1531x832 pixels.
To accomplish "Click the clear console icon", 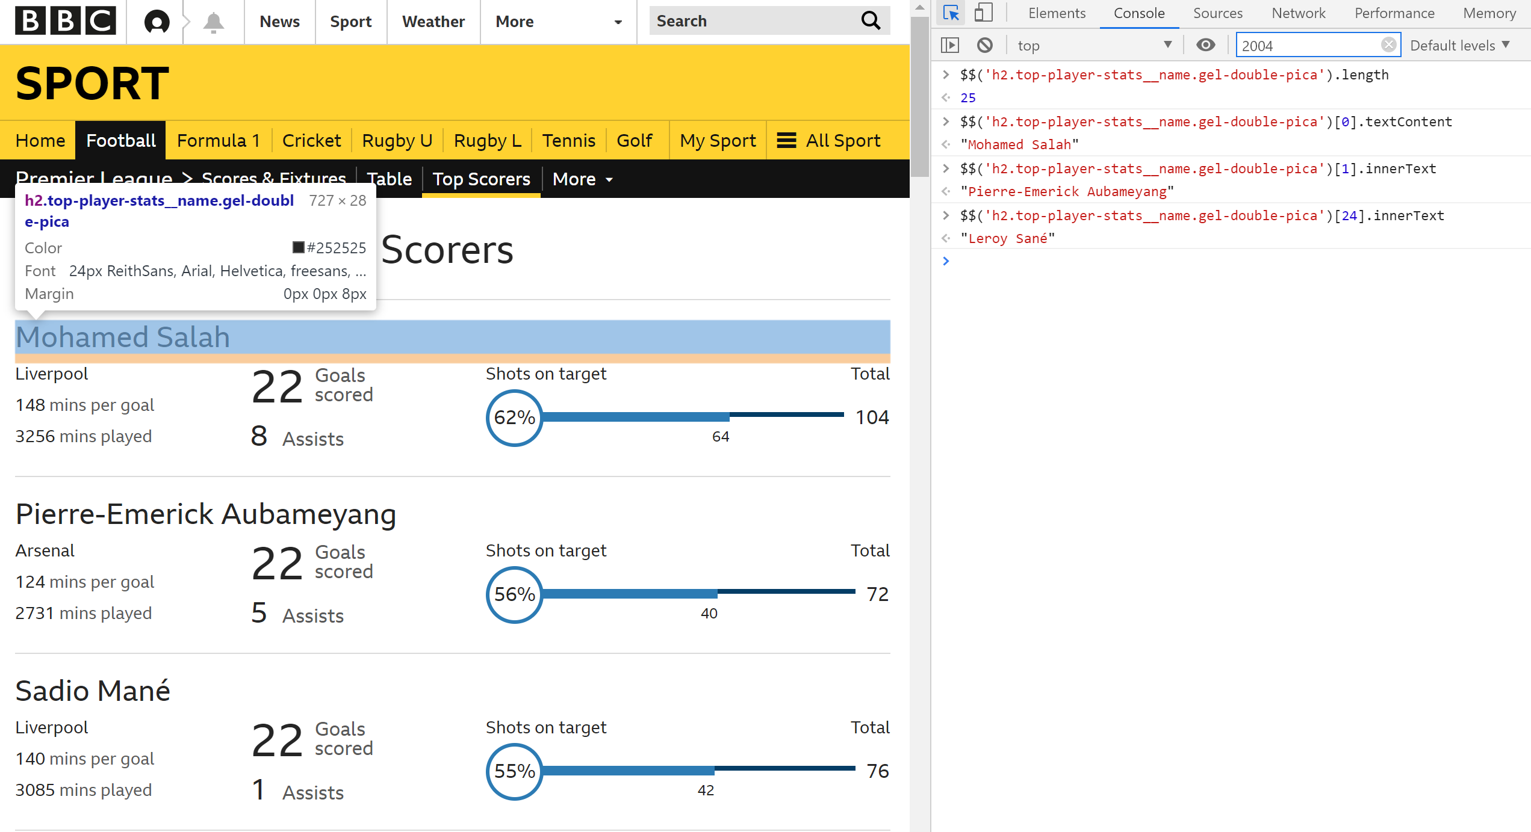I will tap(985, 45).
